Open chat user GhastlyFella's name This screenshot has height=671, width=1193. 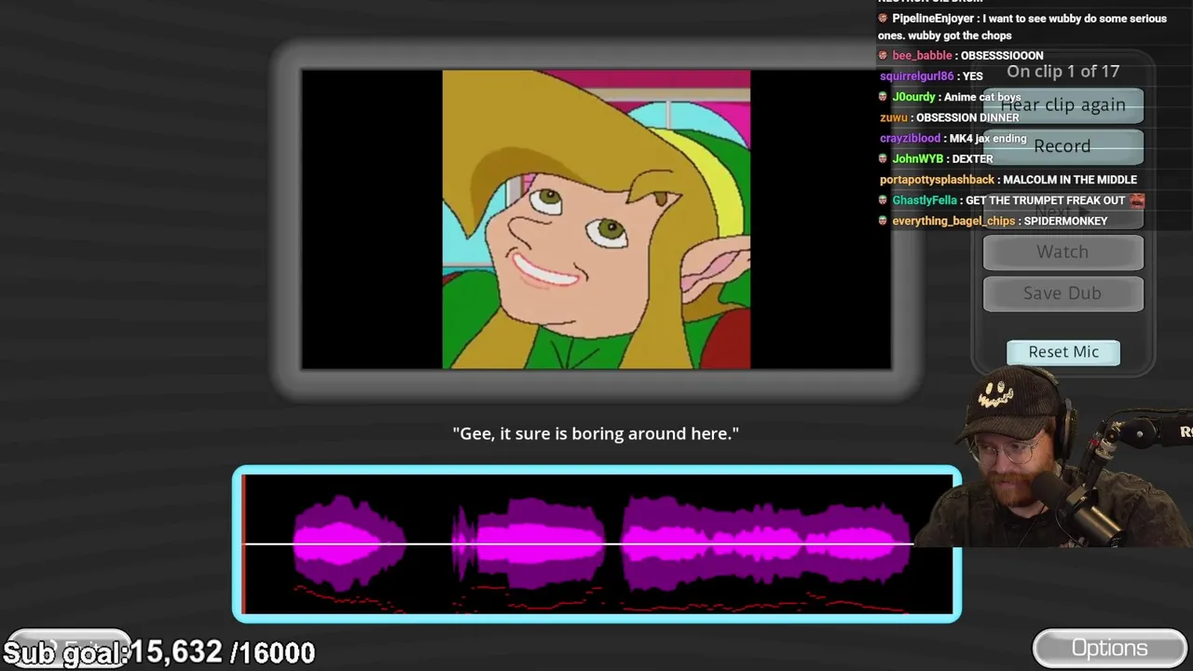[x=925, y=200]
